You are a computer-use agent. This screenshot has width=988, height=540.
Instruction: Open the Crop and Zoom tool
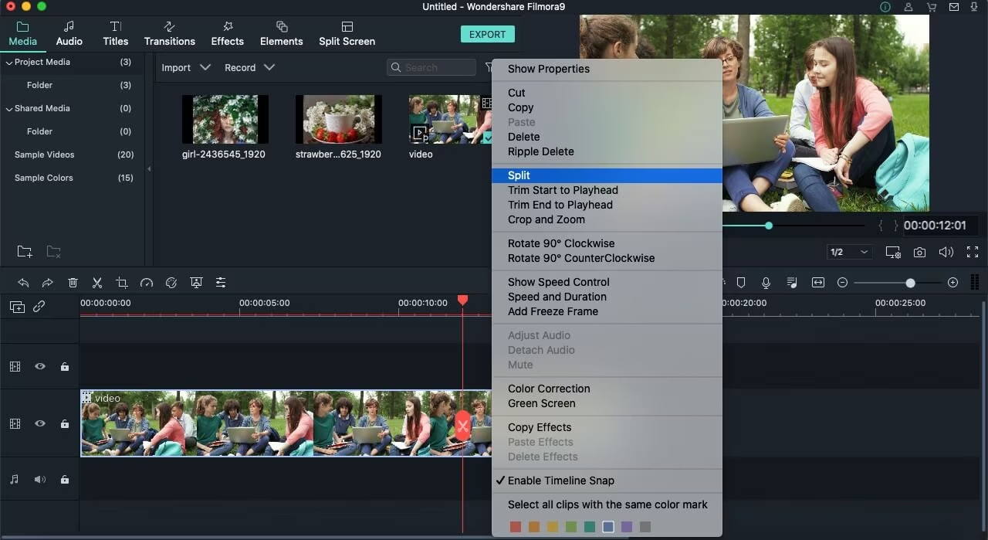point(122,282)
